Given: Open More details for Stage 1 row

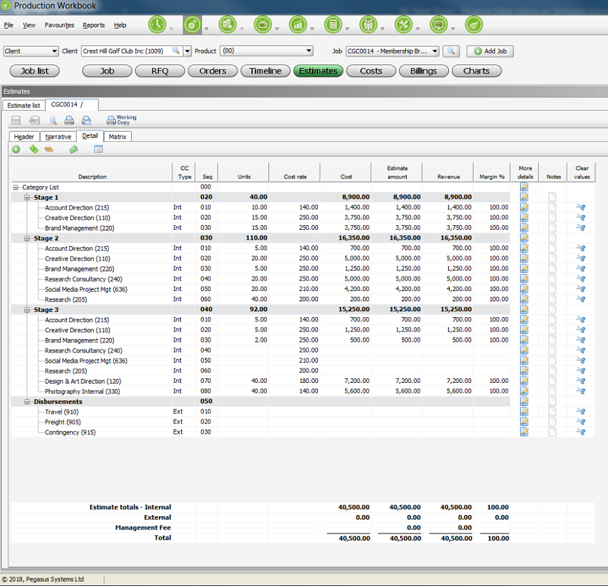Looking at the screenshot, I should pos(524,197).
